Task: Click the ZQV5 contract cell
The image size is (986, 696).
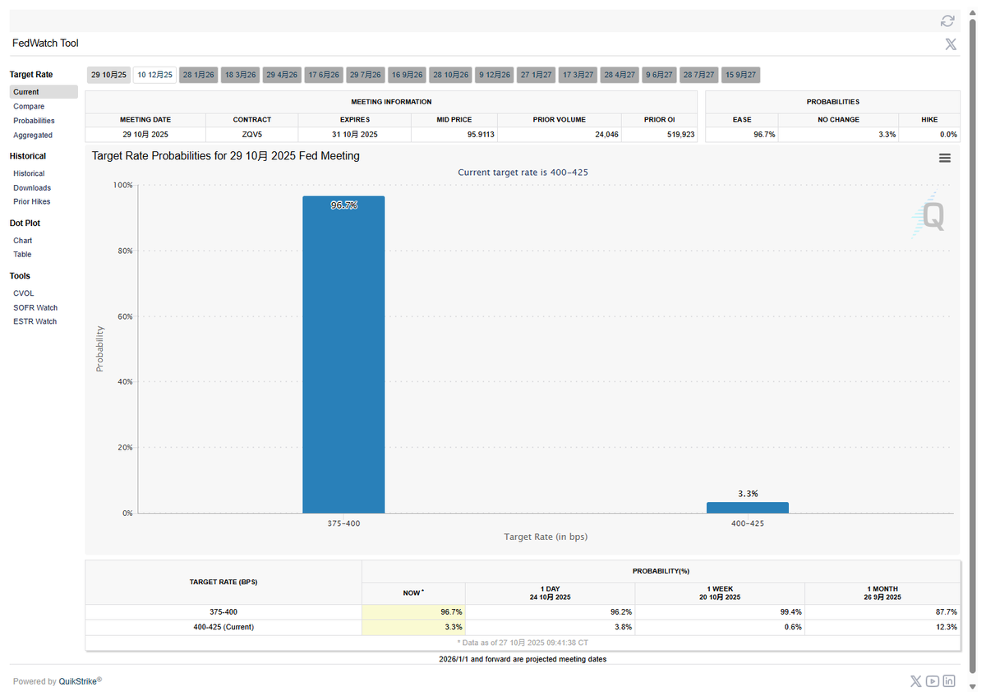Action: point(251,135)
